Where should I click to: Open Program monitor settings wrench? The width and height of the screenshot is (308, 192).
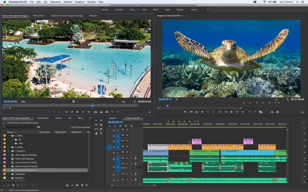pyautogui.click(x=287, y=99)
